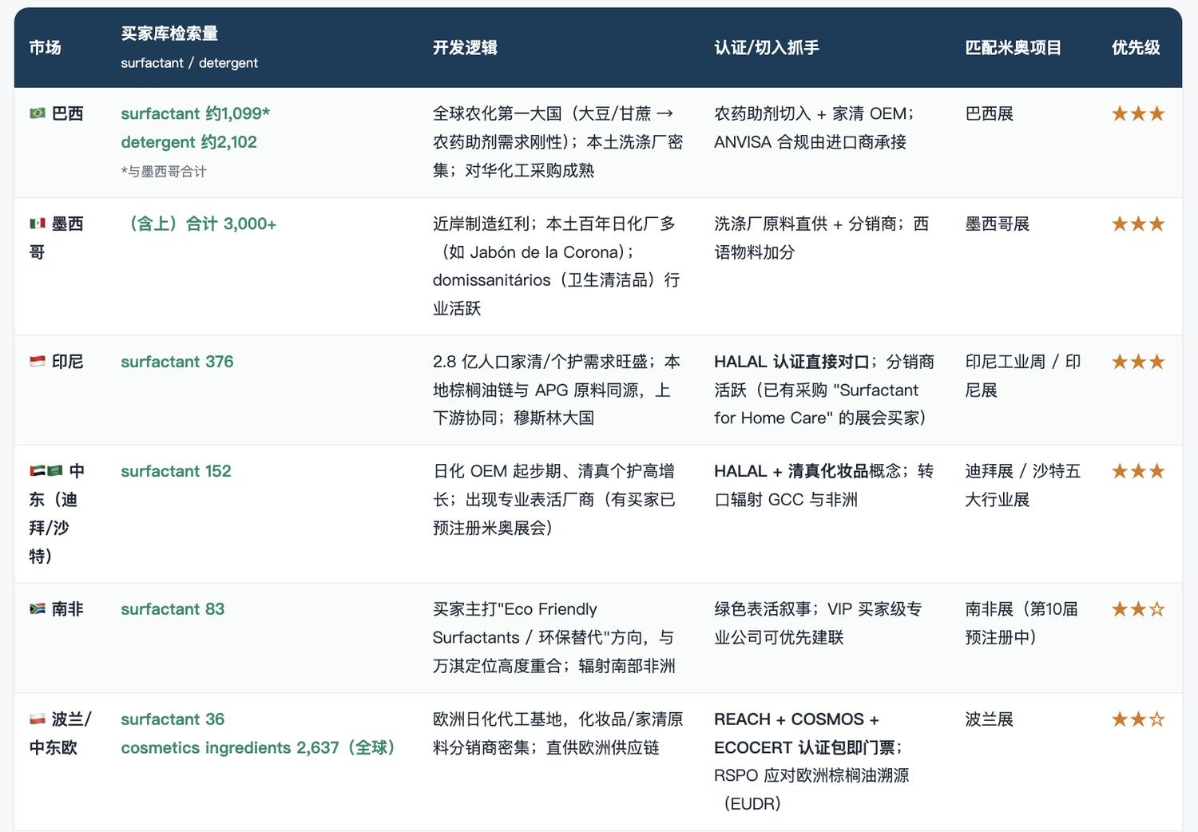Screen dimensions: 1198x832
Task: Click the 'surfactant 83' value
Action: [x=173, y=609]
